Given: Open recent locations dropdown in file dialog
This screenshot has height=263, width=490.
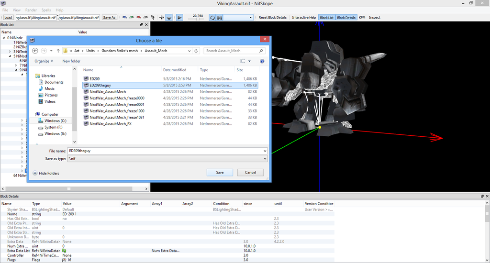Looking at the screenshot, I should [x=51, y=51].
